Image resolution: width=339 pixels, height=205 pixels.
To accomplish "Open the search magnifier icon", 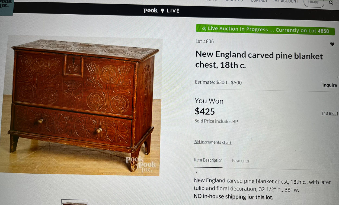I will coord(331,3).
